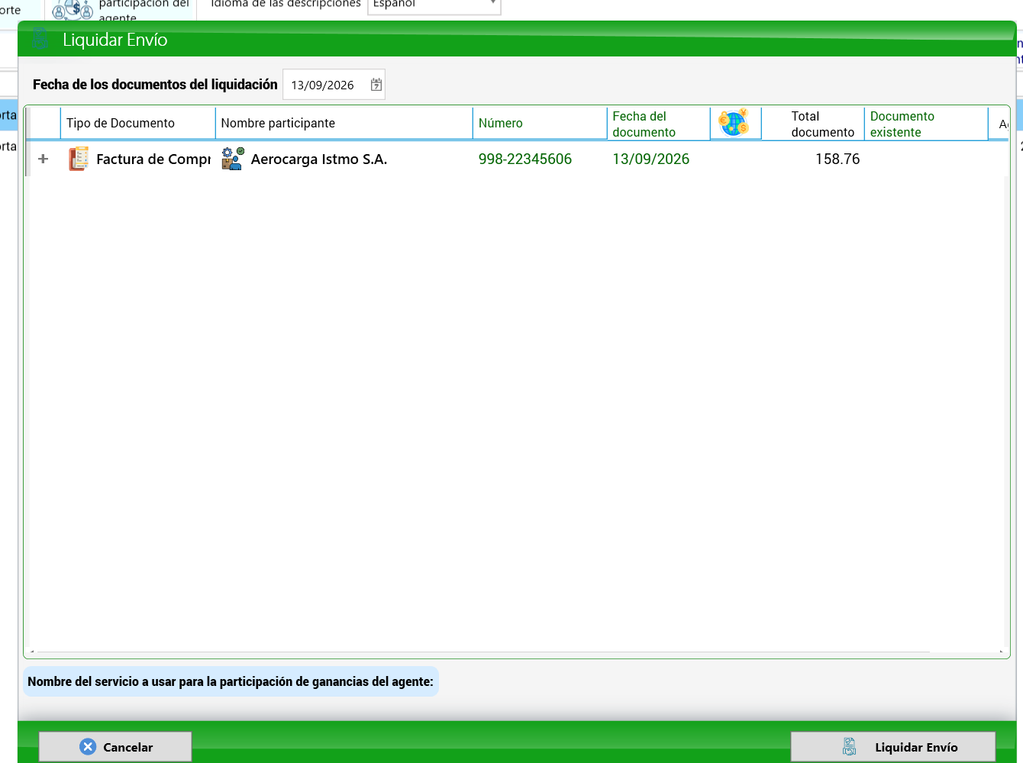Click the agent profit service name label

(x=231, y=681)
